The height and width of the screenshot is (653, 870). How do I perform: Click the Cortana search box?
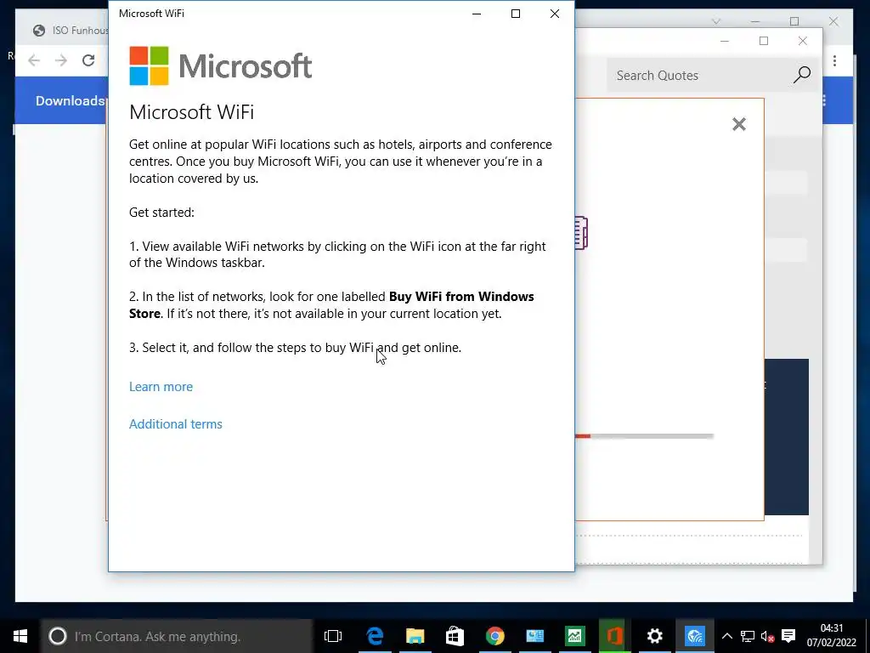[x=177, y=636]
